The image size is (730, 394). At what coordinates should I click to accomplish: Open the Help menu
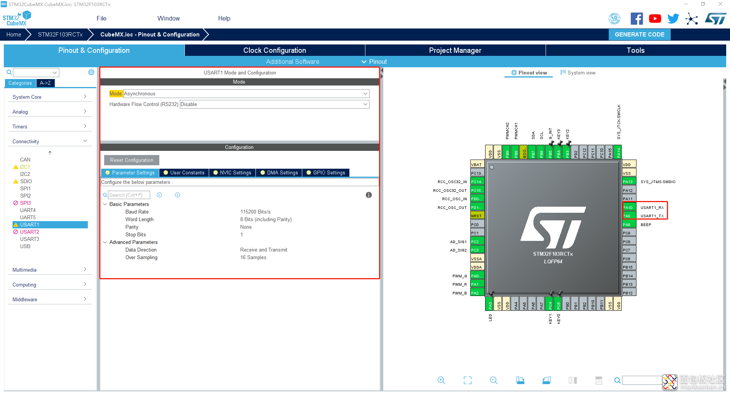coord(224,18)
